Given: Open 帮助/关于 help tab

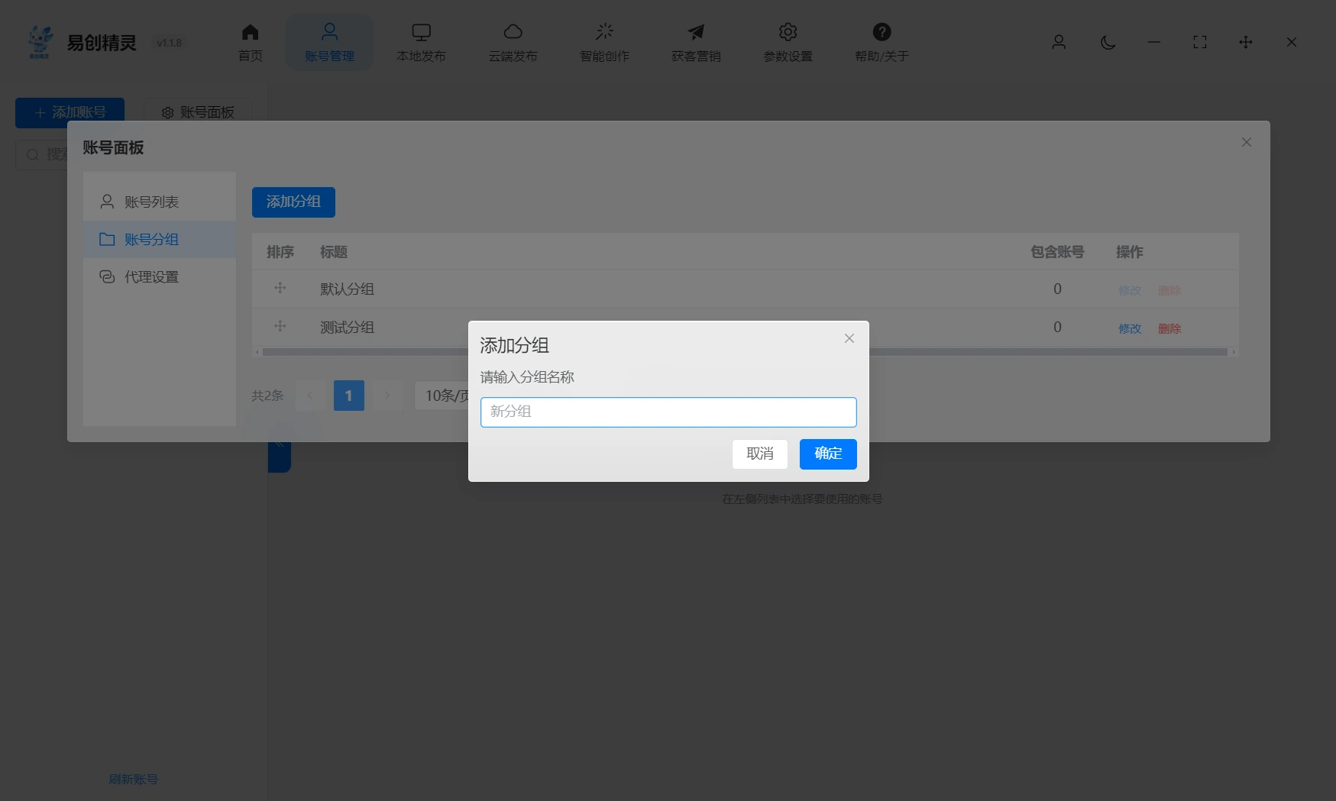Looking at the screenshot, I should [882, 43].
